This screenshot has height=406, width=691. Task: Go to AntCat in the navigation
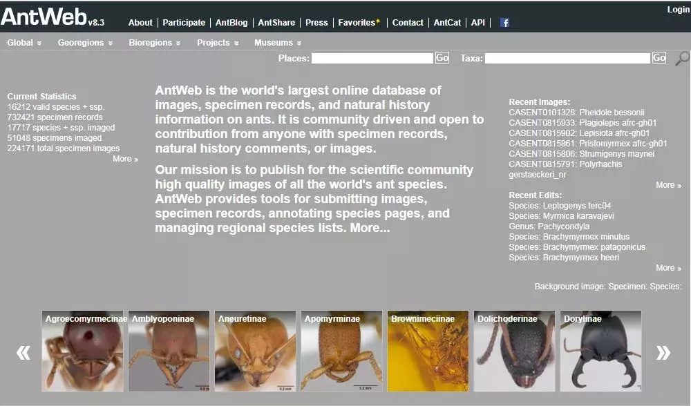[x=447, y=23]
